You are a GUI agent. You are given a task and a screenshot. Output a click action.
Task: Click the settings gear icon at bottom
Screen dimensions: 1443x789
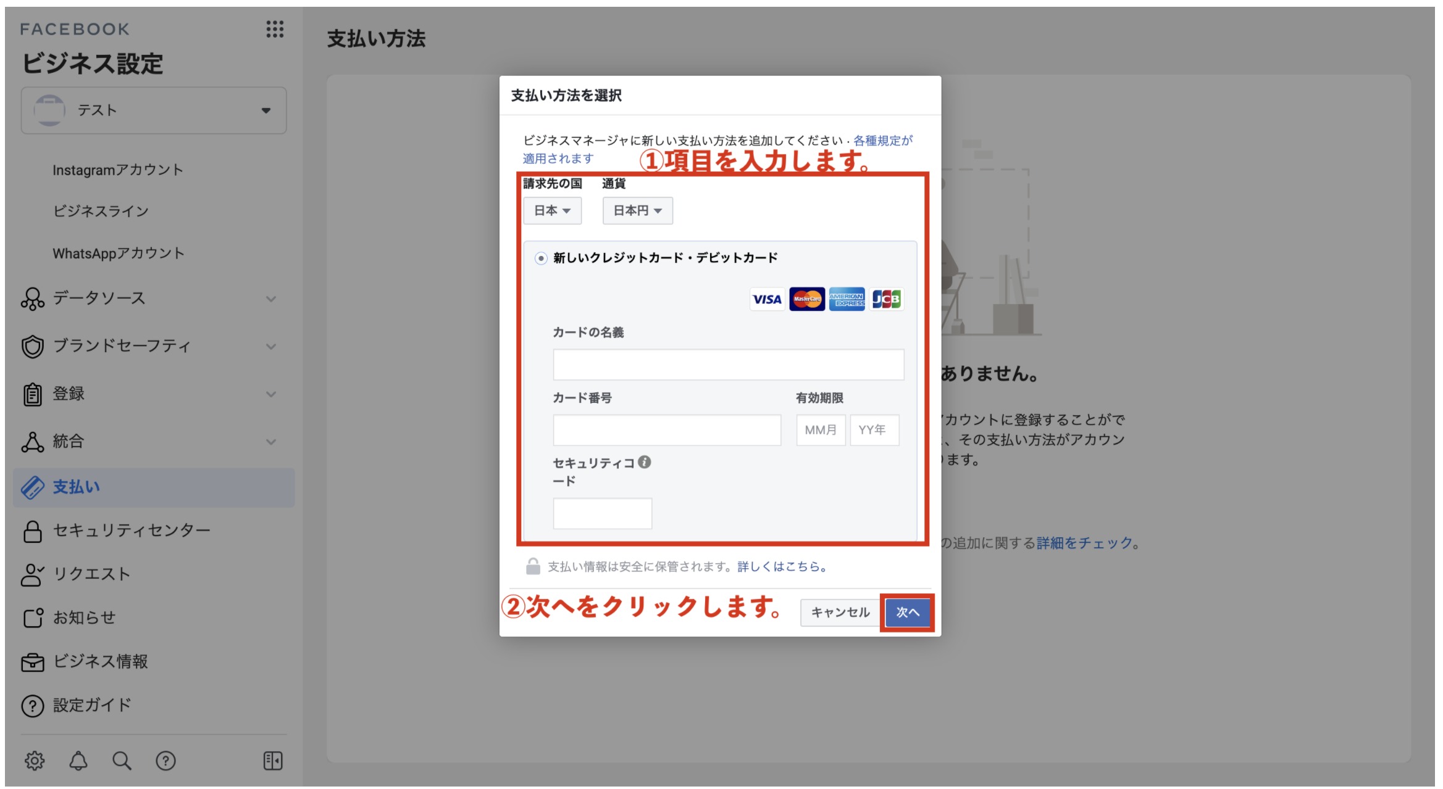point(35,761)
